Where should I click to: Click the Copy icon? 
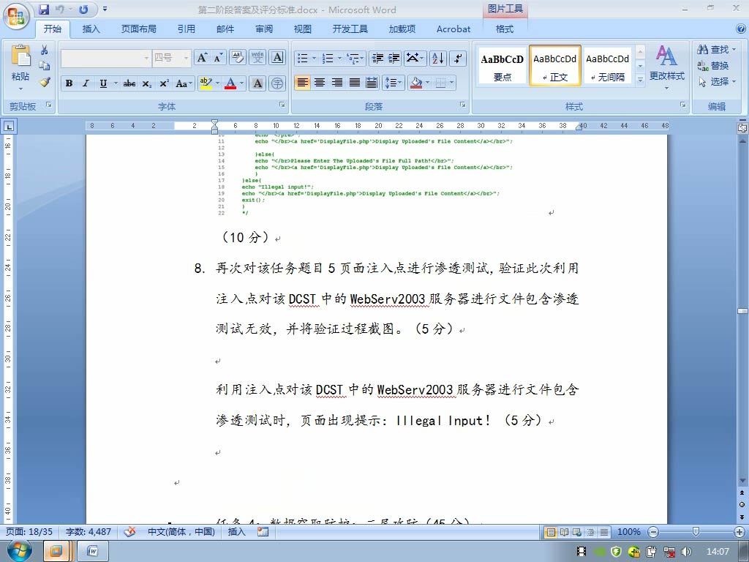pyautogui.click(x=45, y=66)
